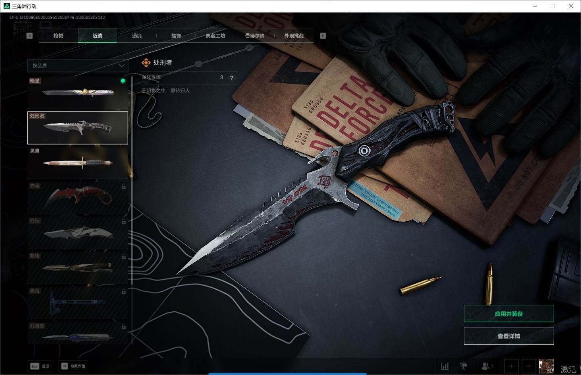Click the chevron arrow on sort dropdown
Image resolution: width=581 pixels, height=375 pixels.
pyautogui.click(x=122, y=65)
